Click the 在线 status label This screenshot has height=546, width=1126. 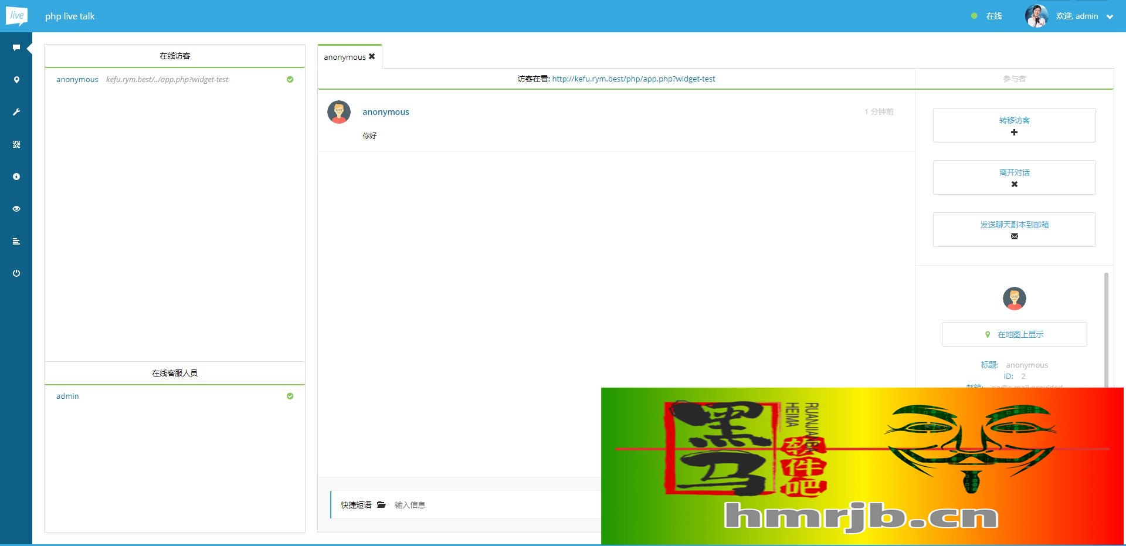[994, 16]
